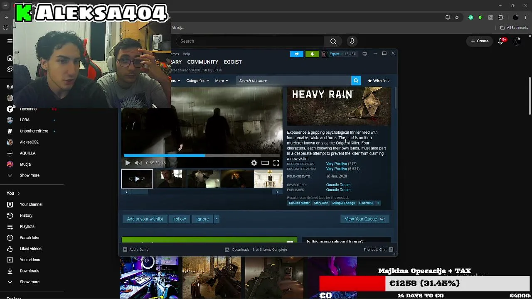The width and height of the screenshot is (532, 299).
Task: Go to YouTube Playlists
Action: tap(27, 227)
